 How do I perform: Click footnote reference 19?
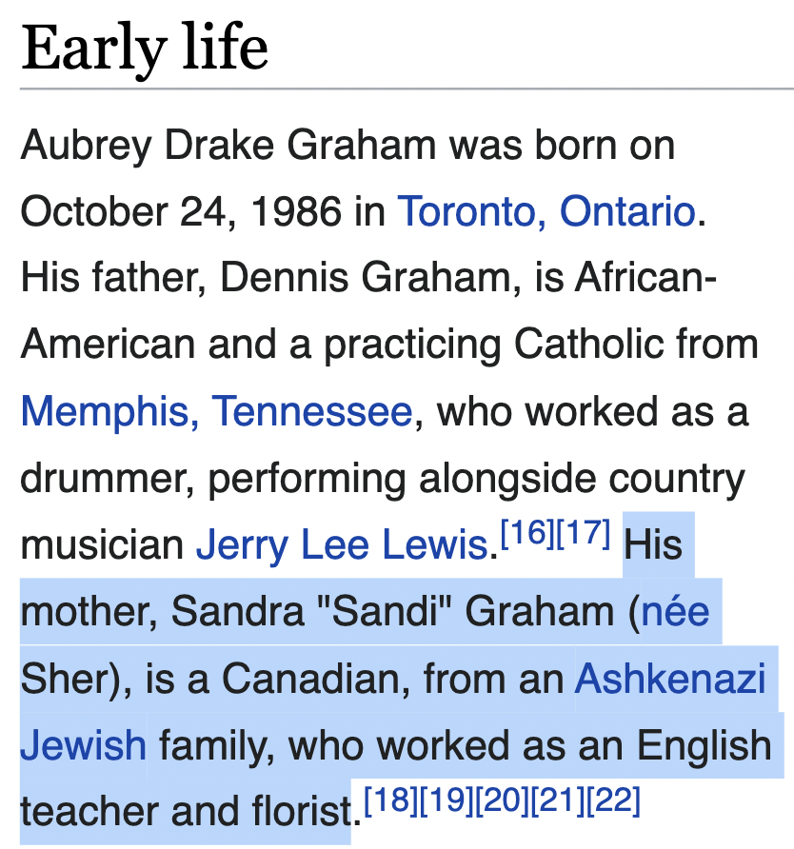pyautogui.click(x=447, y=800)
